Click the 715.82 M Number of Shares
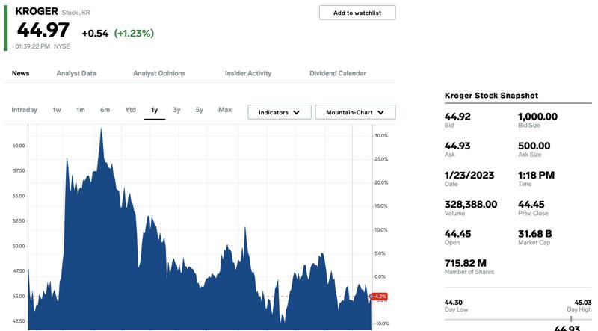 tap(466, 263)
